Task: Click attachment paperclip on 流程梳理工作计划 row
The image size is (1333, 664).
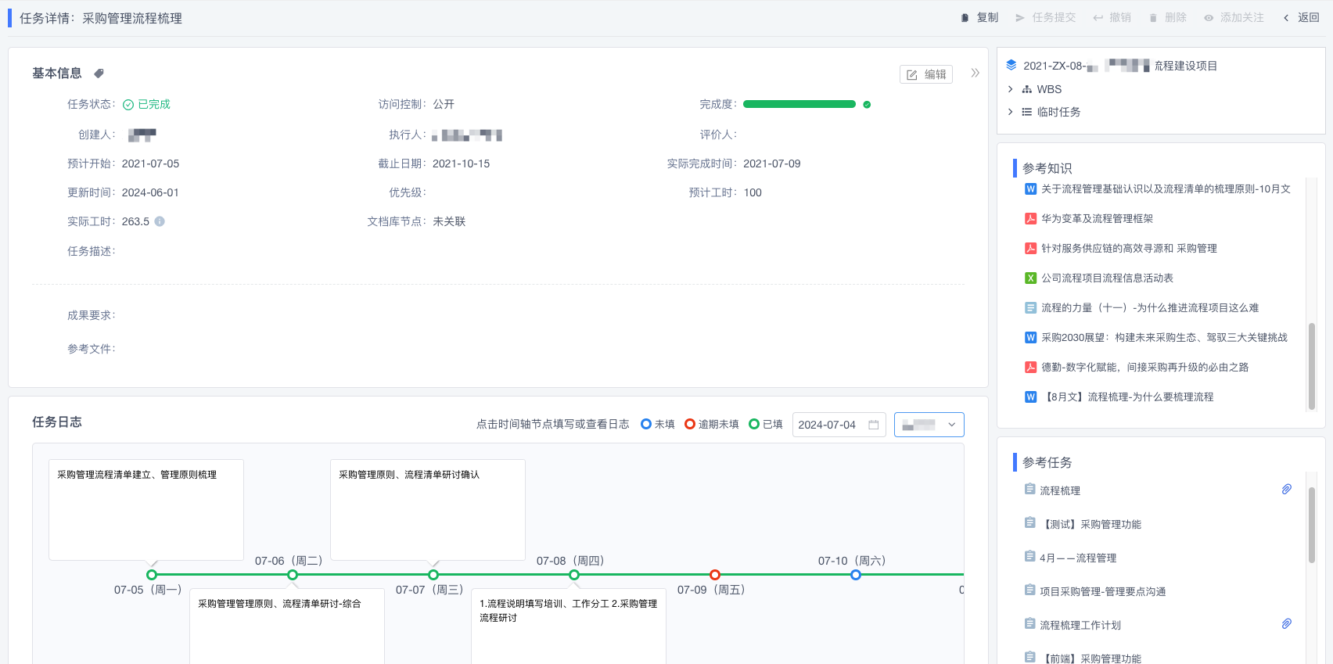Action: click(x=1287, y=623)
